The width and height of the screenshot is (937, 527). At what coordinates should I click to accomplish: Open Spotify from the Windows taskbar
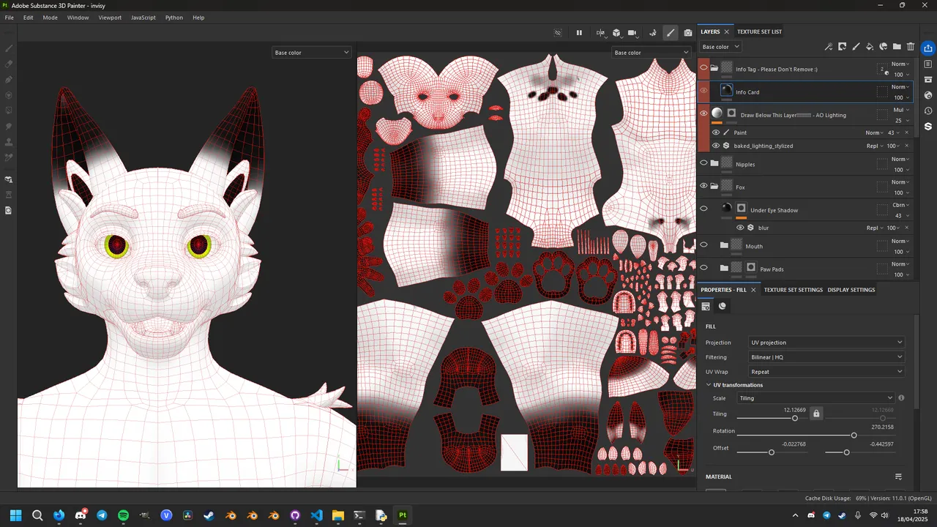pos(123,515)
